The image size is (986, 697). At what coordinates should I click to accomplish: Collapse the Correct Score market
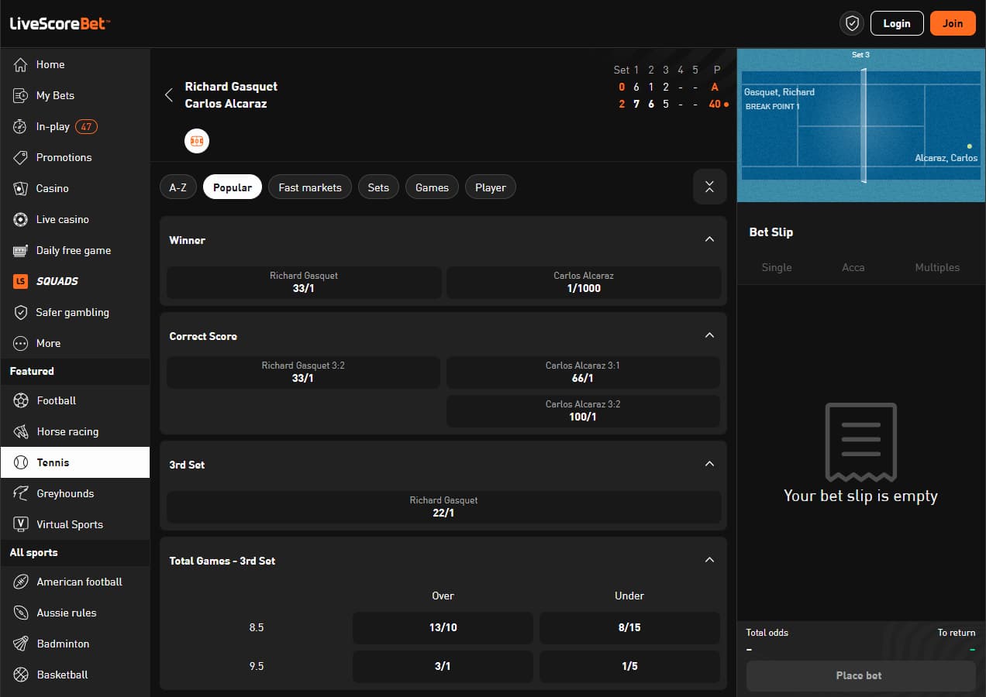[709, 335]
